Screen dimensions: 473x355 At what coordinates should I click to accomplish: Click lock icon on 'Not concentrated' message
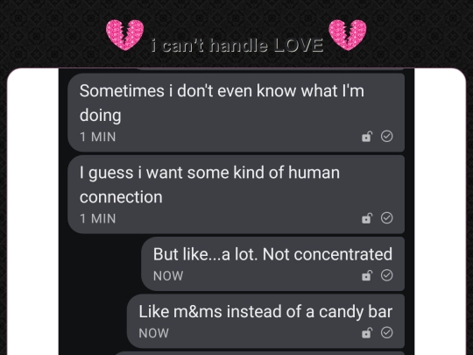tap(367, 275)
